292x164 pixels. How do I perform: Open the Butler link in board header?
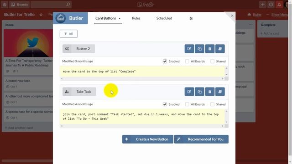point(257,15)
